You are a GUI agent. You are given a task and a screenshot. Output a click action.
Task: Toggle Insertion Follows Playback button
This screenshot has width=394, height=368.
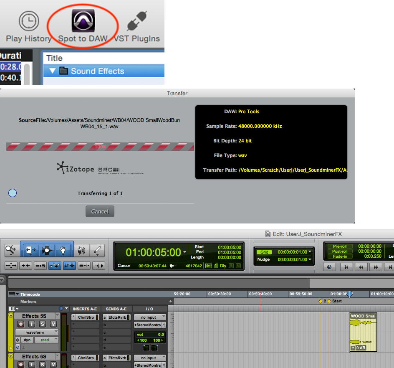pos(98,266)
